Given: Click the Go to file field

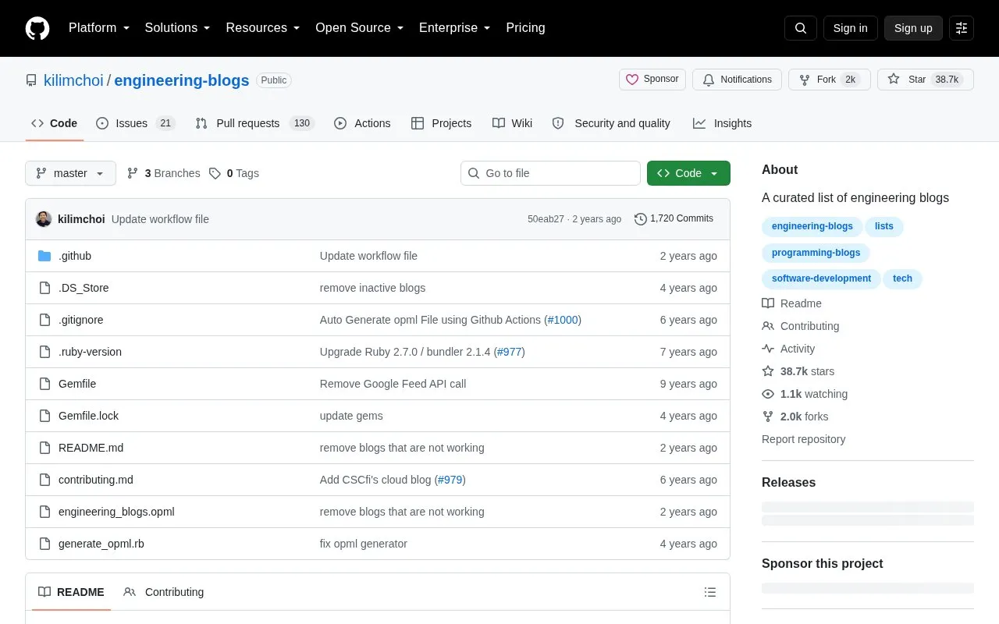Looking at the screenshot, I should point(550,173).
